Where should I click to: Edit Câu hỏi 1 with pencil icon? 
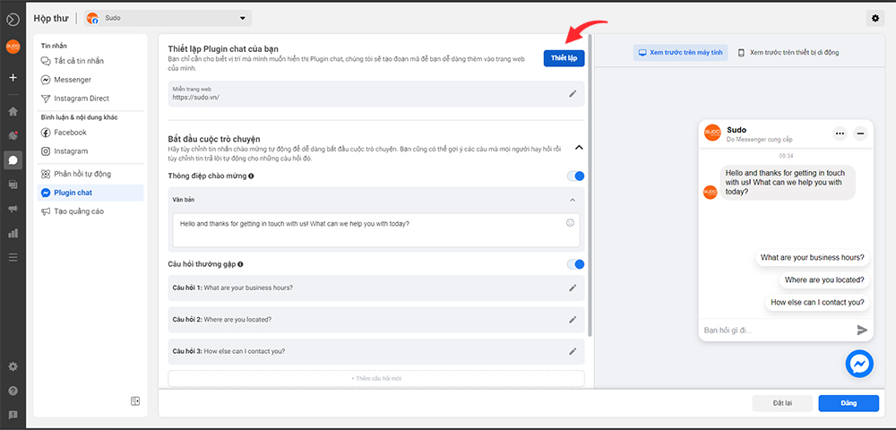[x=573, y=288]
